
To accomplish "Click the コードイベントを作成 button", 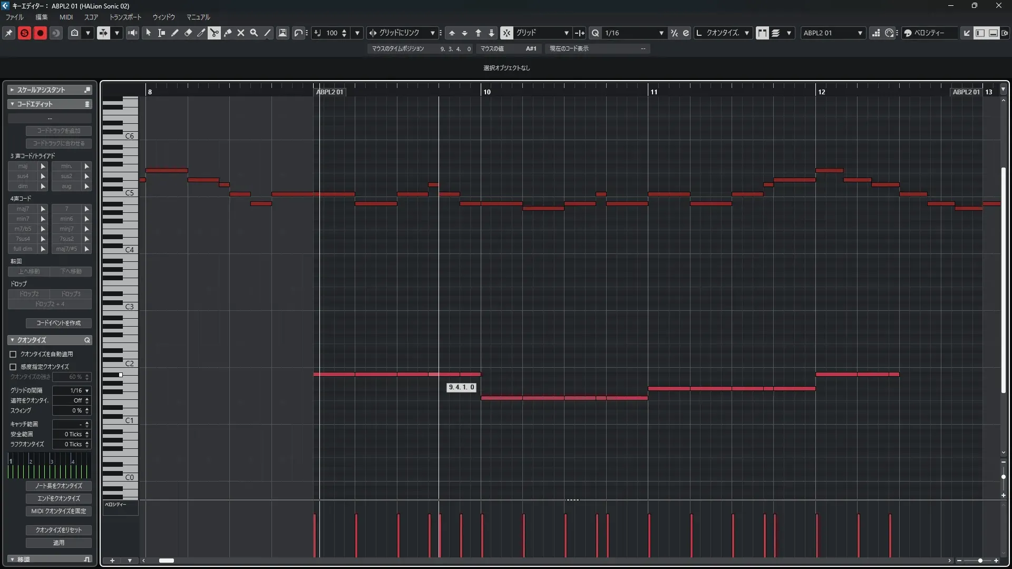I will pos(59,323).
